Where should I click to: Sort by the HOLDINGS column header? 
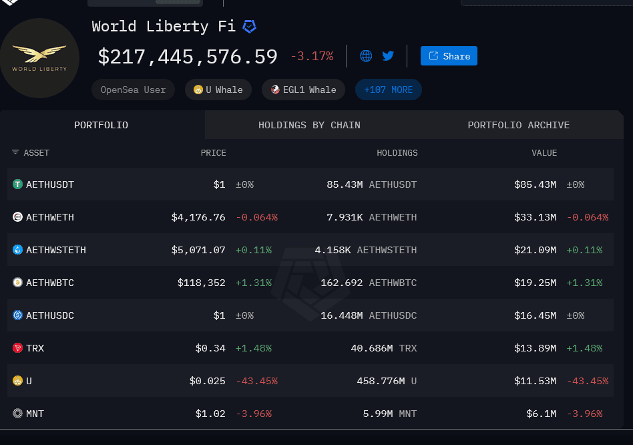click(397, 153)
